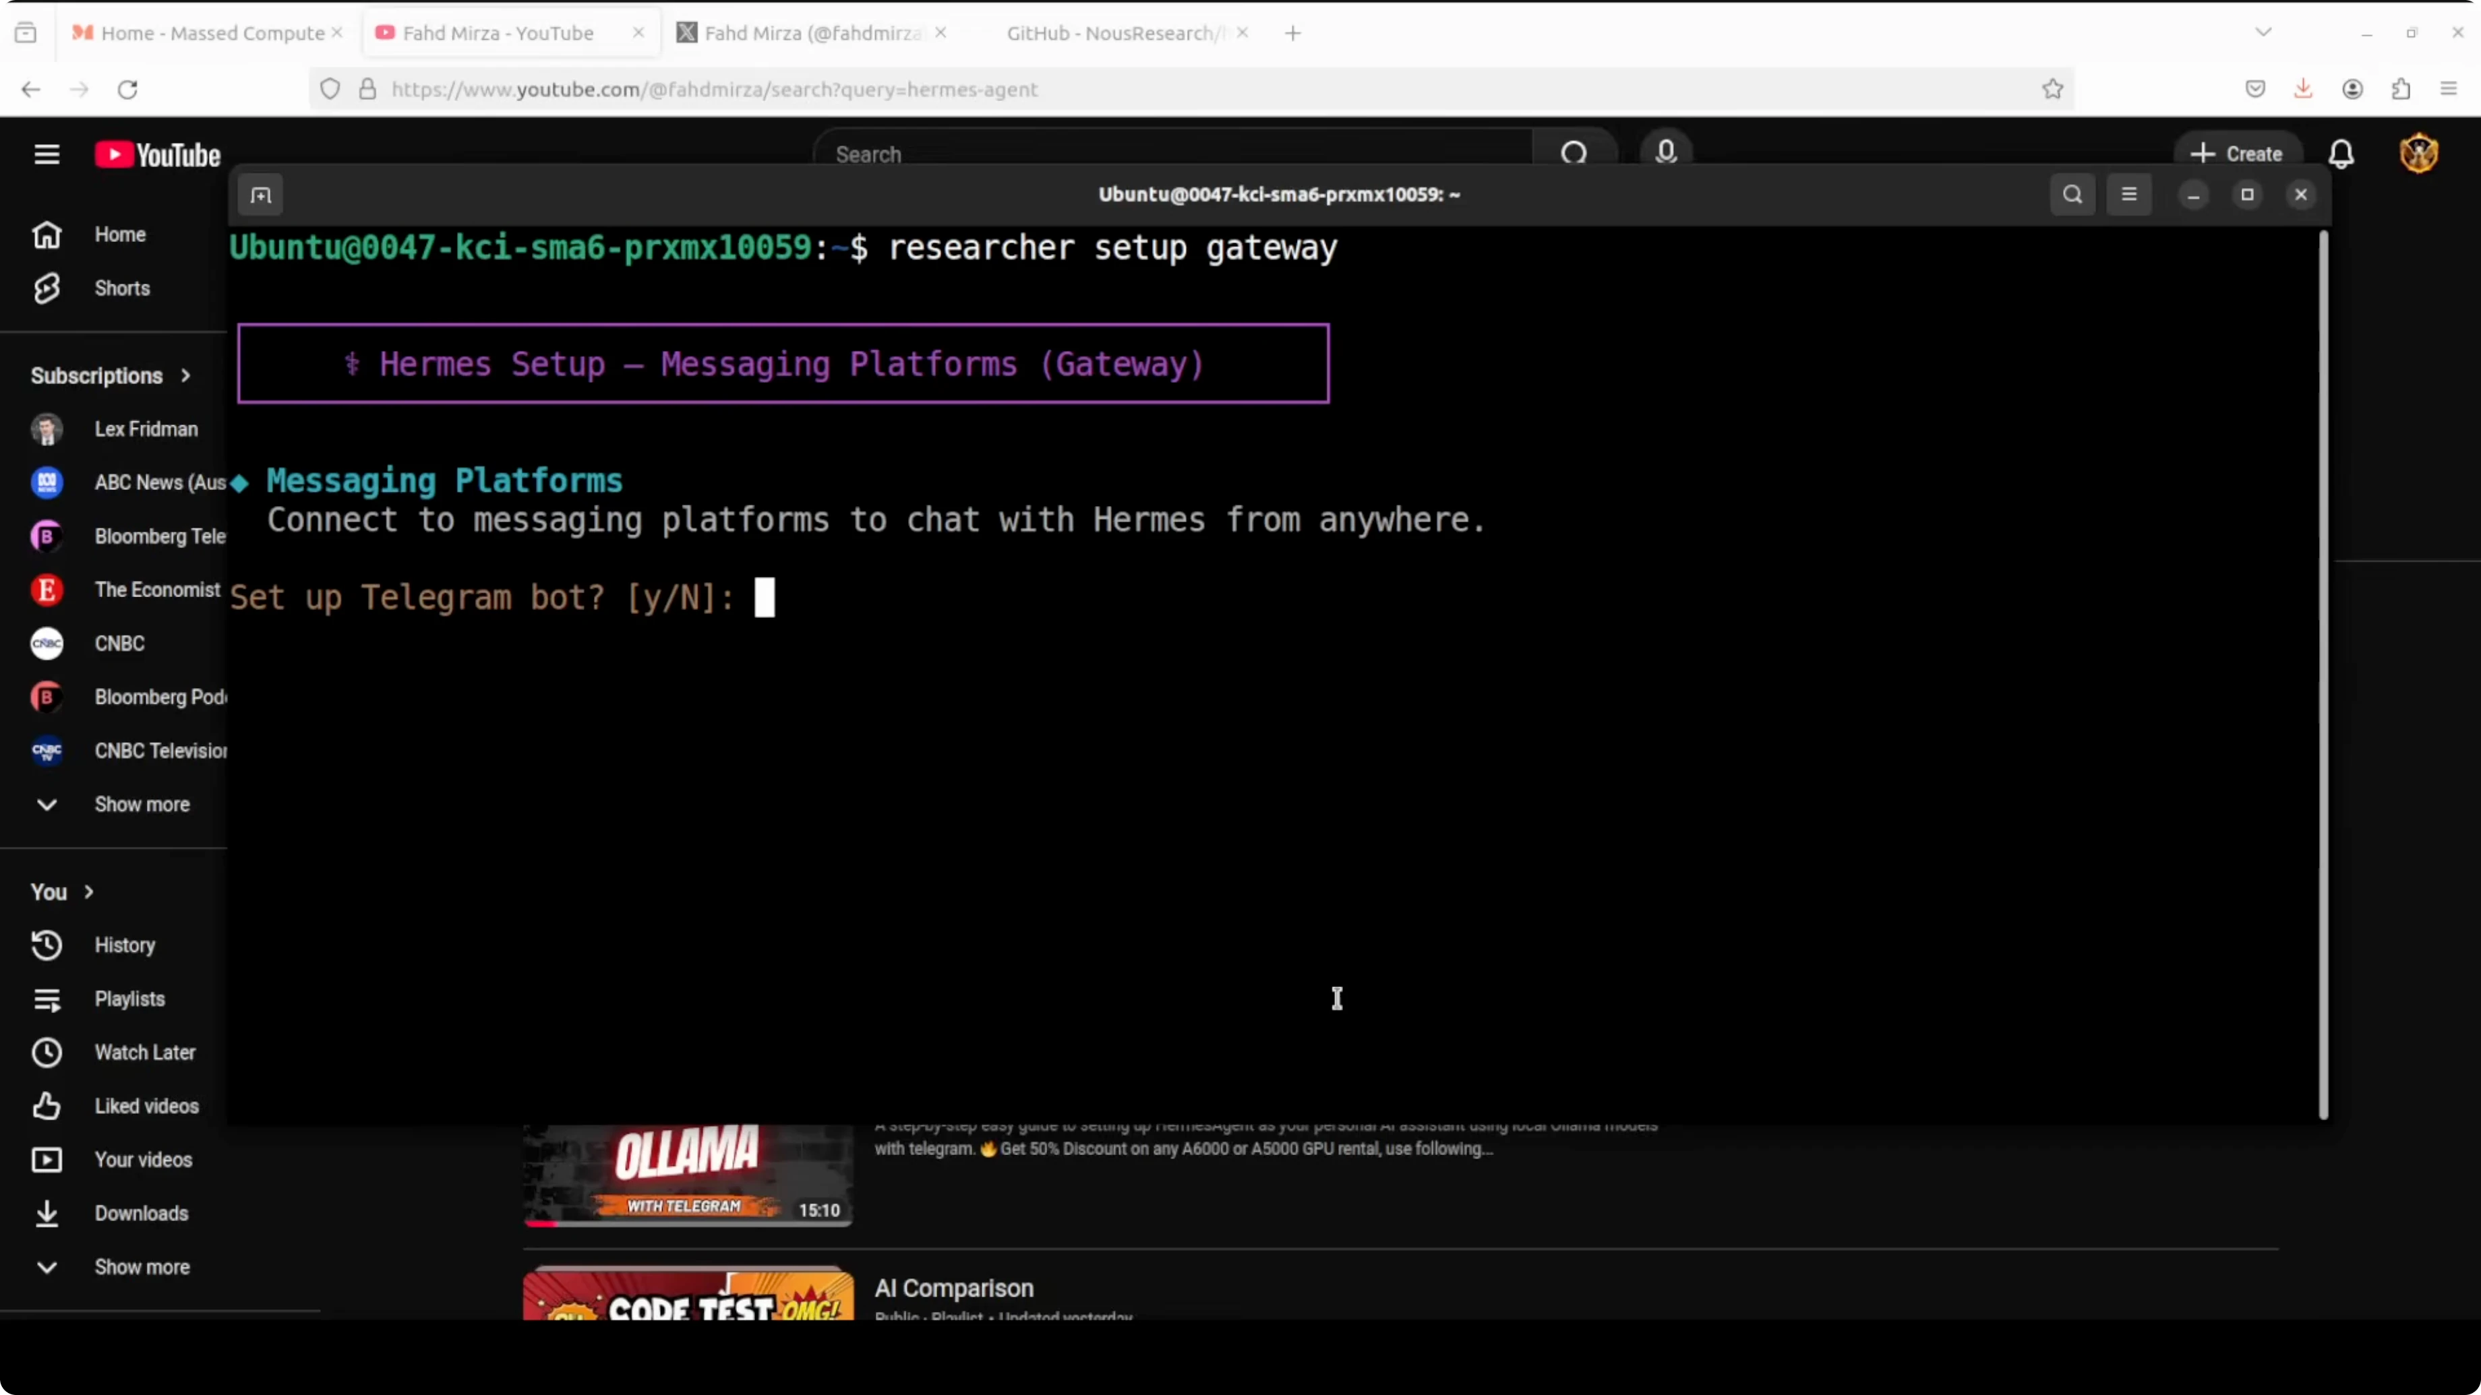Image resolution: width=2481 pixels, height=1395 pixels.
Task: Open new terminal tab icon
Action: click(261, 195)
